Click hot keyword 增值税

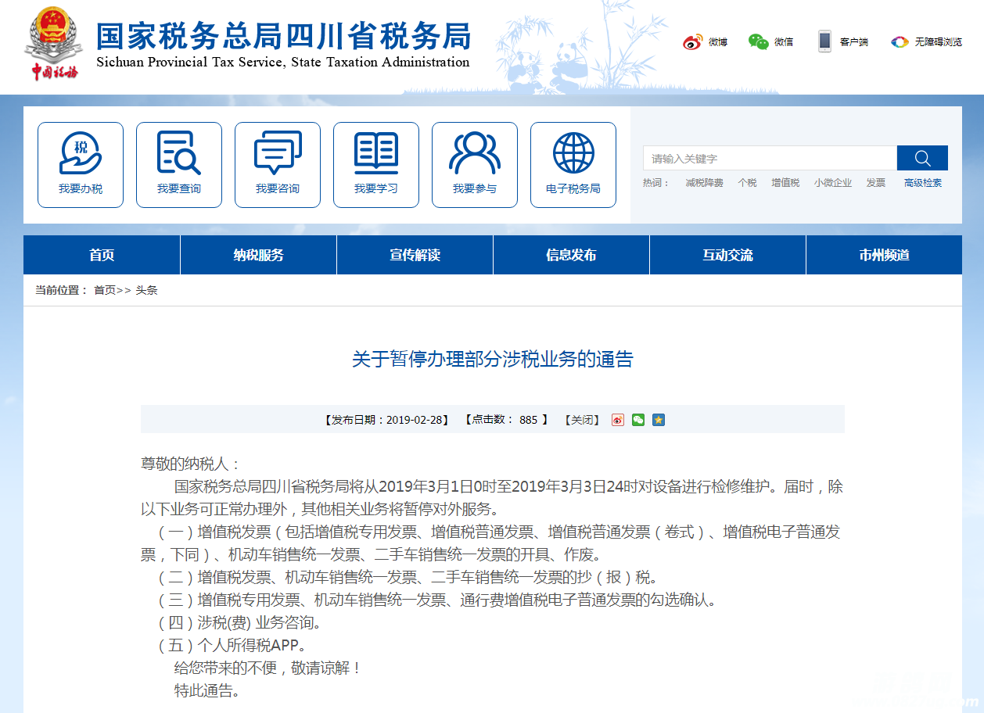click(x=785, y=183)
